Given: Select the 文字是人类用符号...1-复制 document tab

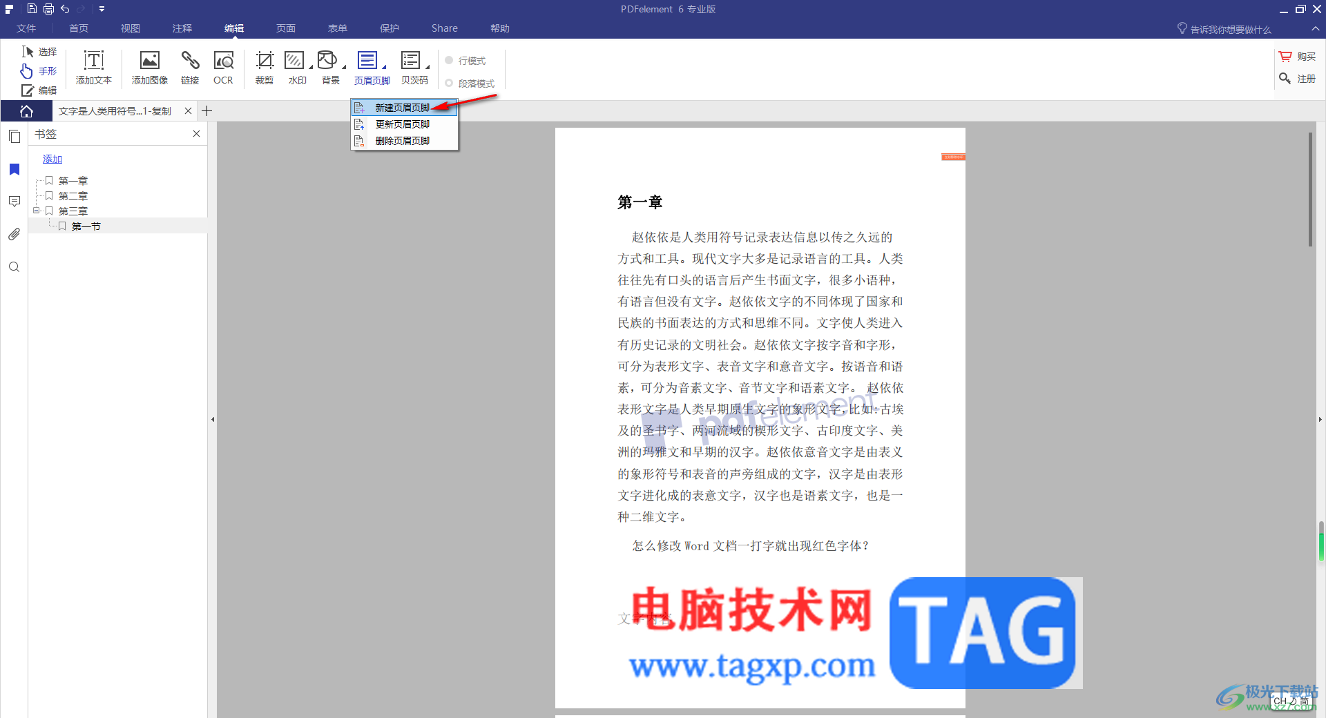Looking at the screenshot, I should point(115,111).
